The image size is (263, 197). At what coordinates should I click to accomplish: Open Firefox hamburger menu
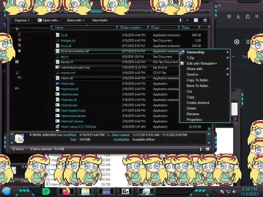[x=257, y=16]
